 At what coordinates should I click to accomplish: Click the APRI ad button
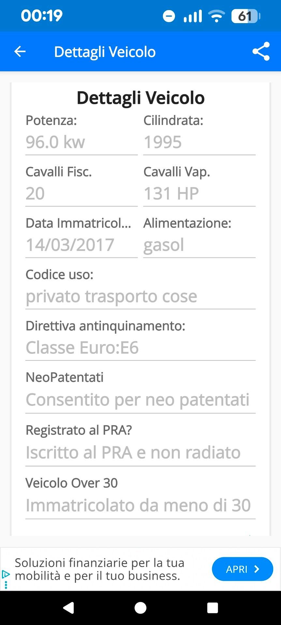[x=242, y=569]
